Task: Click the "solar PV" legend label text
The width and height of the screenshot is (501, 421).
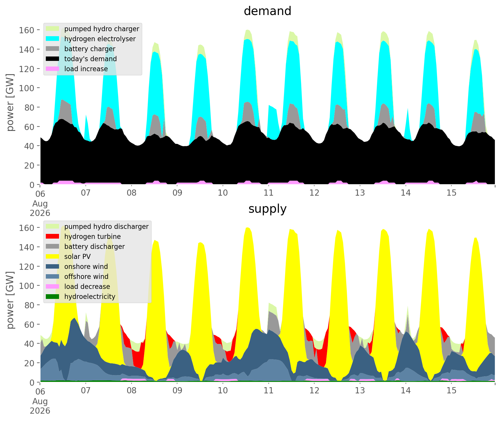Action: tap(78, 257)
